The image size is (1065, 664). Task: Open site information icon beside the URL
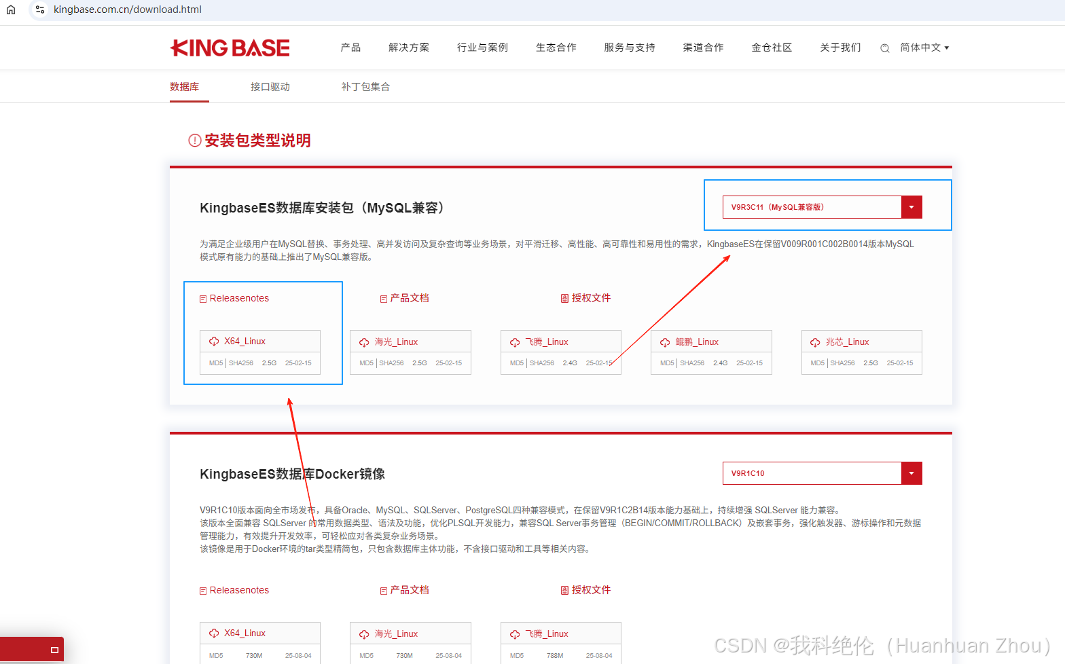click(40, 10)
